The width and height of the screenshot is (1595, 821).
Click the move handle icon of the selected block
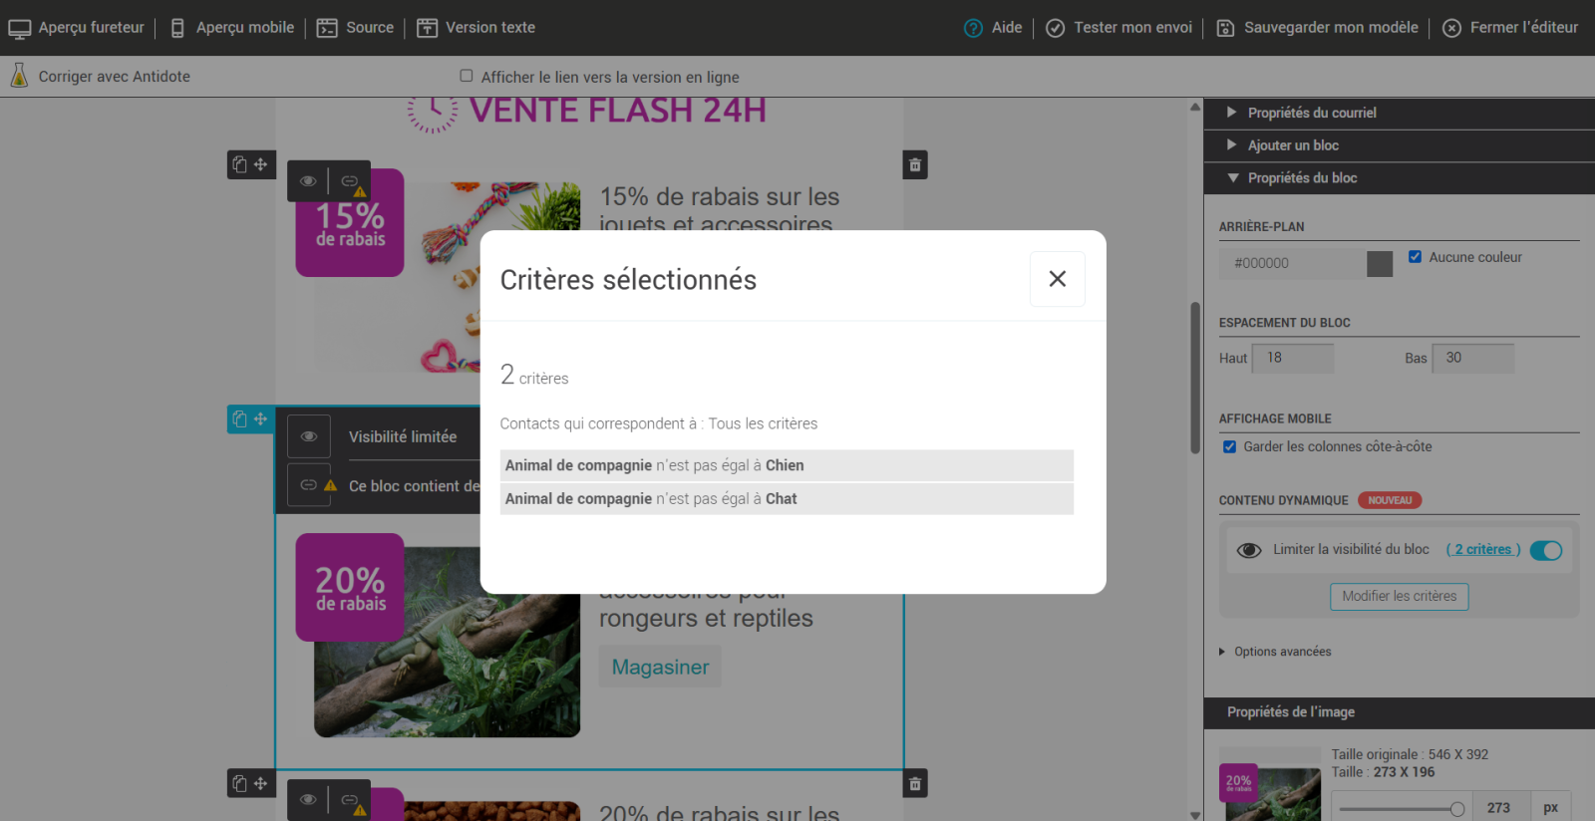pyautogui.click(x=261, y=419)
